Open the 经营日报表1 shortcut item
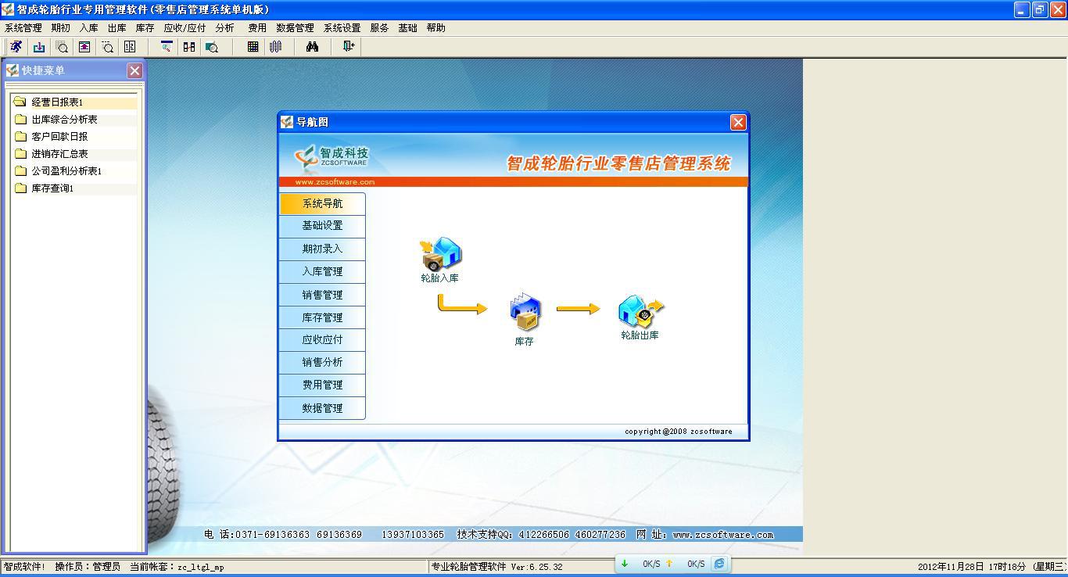 pyautogui.click(x=57, y=102)
